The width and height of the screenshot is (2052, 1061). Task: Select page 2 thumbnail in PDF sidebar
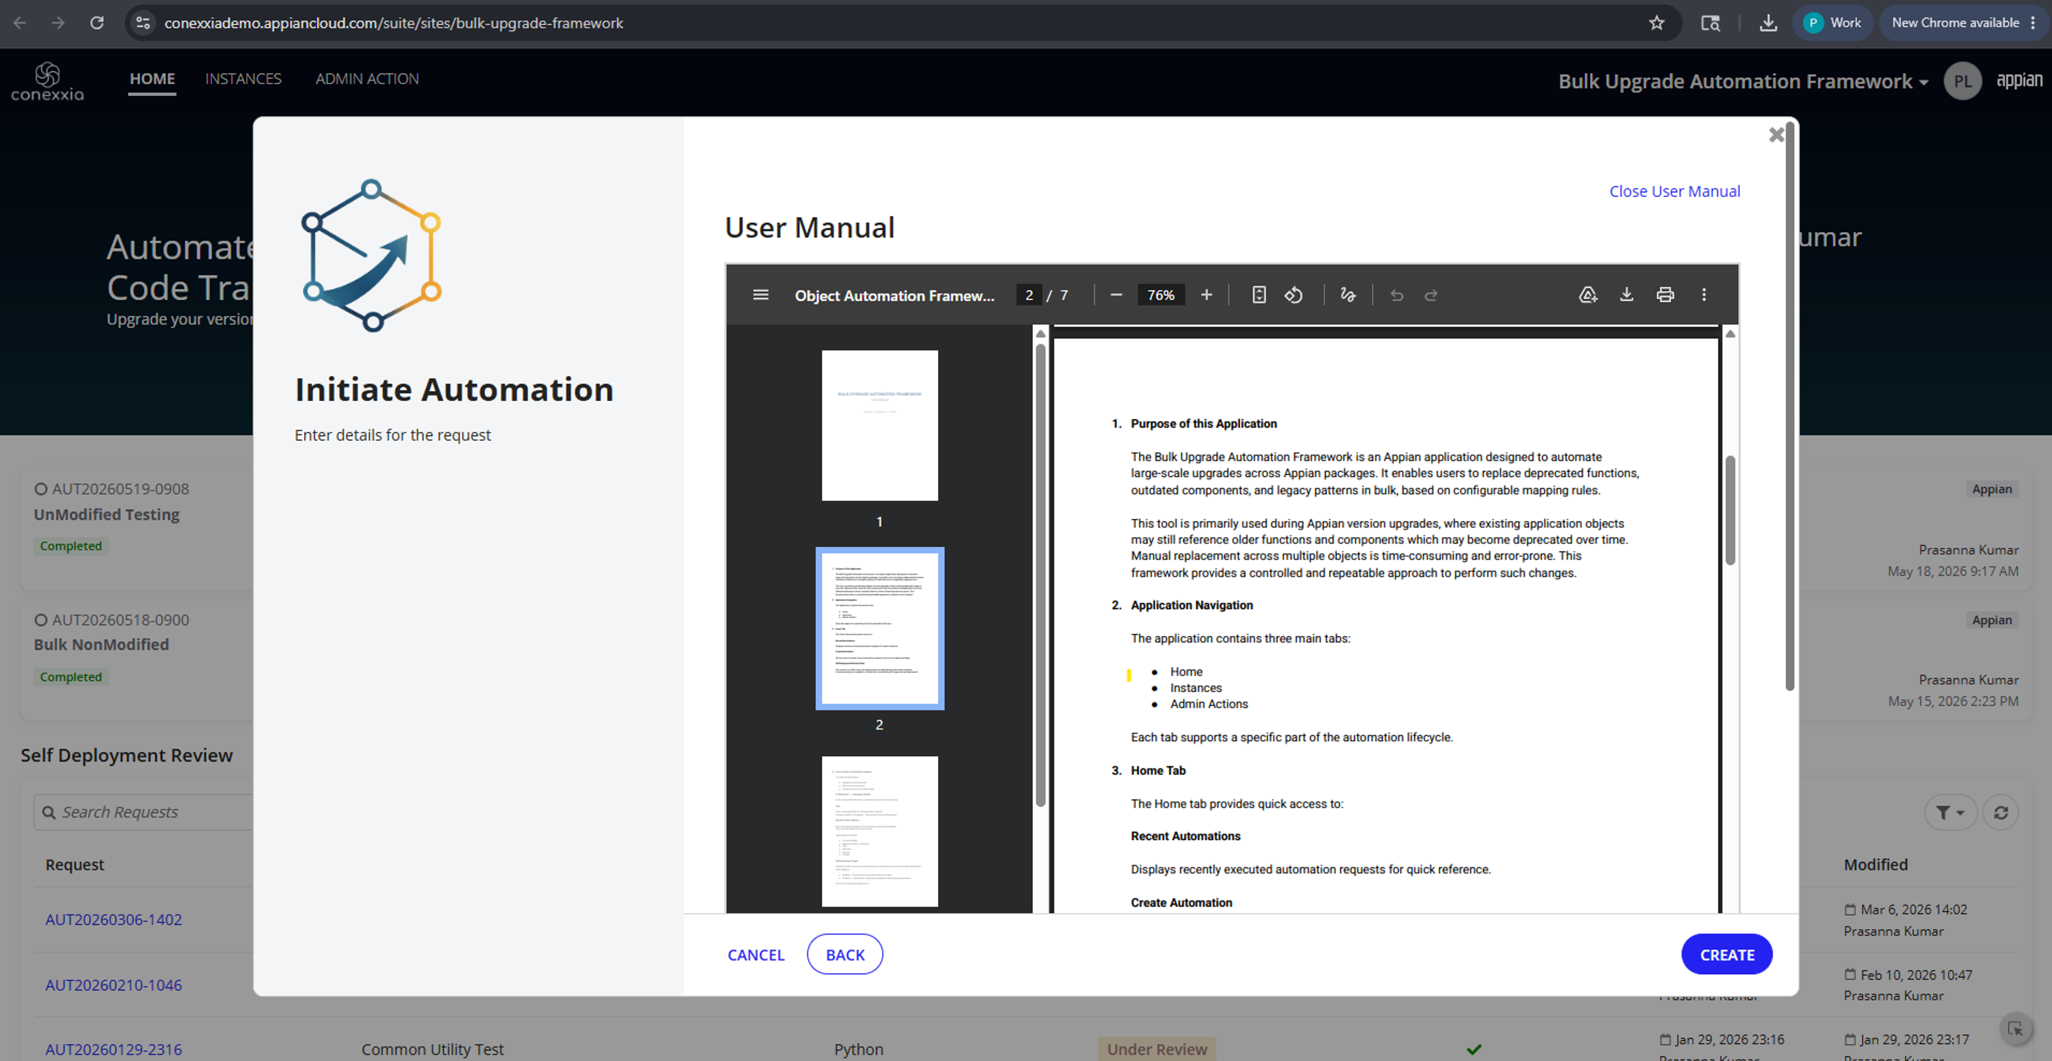pyautogui.click(x=880, y=628)
